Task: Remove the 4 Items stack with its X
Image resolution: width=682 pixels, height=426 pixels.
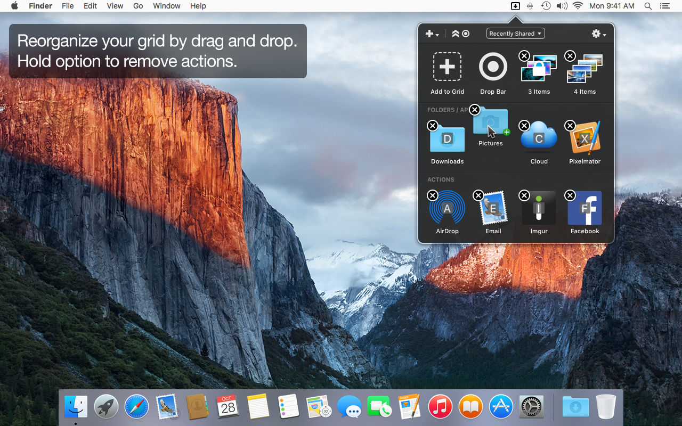Action: click(x=570, y=56)
